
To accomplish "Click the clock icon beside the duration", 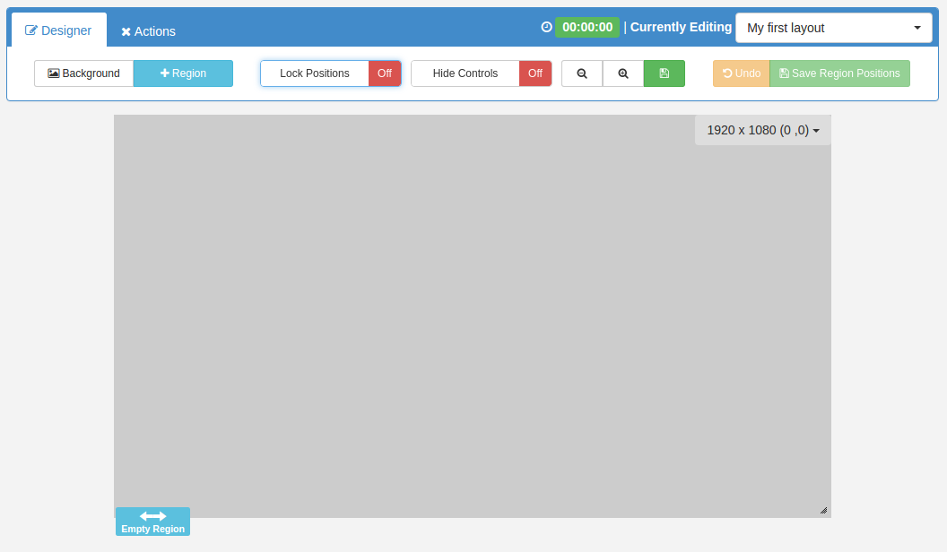I will tap(546, 27).
